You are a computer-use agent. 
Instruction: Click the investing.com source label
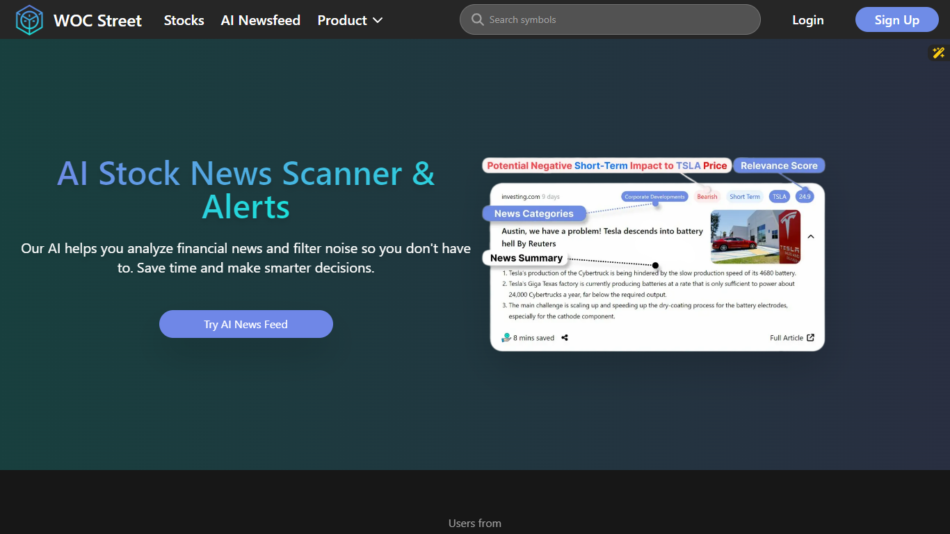point(520,197)
